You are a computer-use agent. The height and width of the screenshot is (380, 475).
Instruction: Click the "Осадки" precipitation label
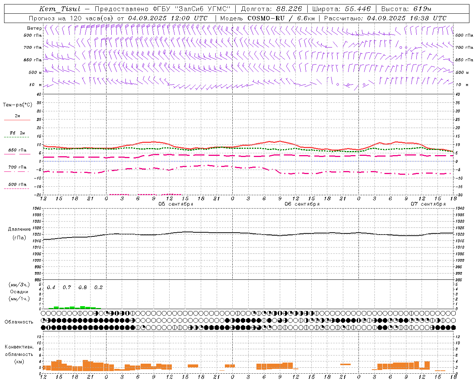click(19, 292)
